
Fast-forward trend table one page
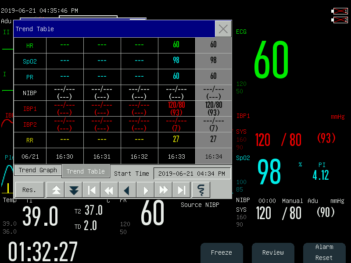[x=163, y=190]
